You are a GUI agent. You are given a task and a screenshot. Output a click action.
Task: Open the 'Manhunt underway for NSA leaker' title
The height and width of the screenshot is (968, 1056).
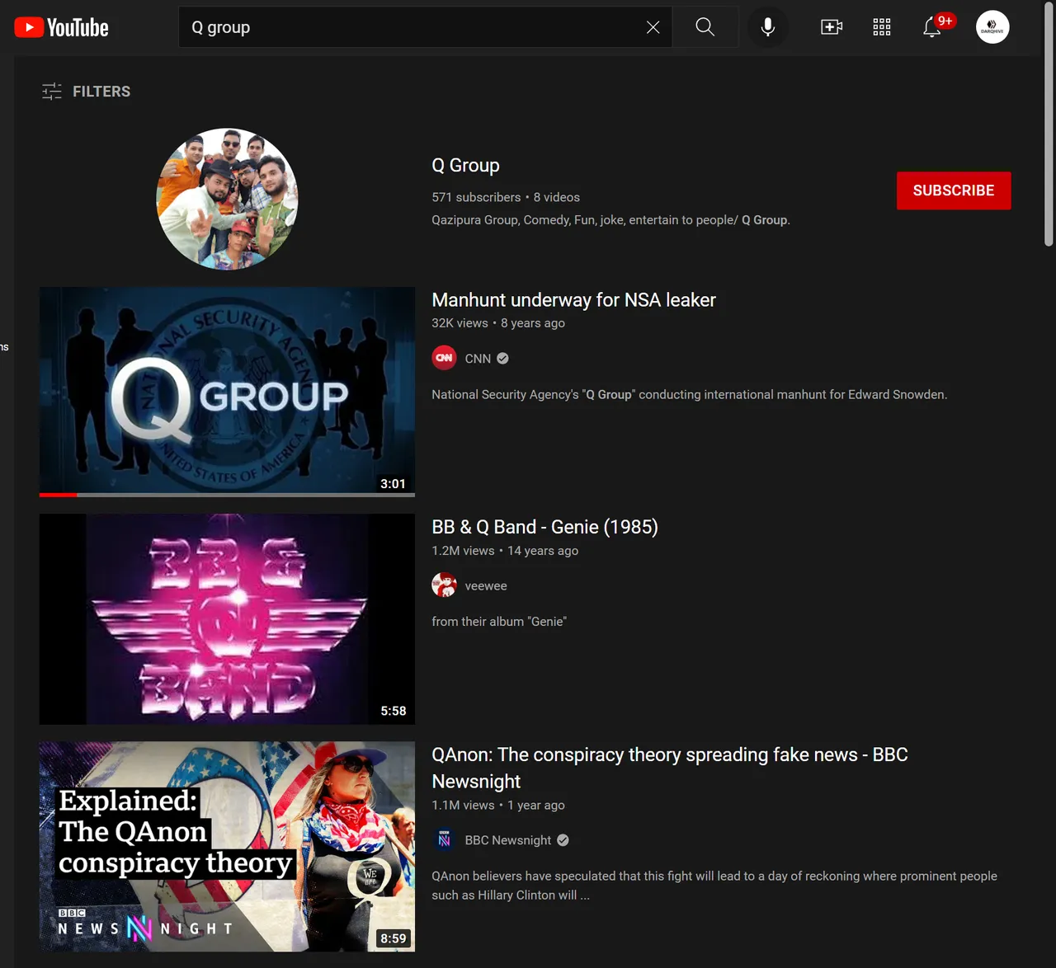573,300
